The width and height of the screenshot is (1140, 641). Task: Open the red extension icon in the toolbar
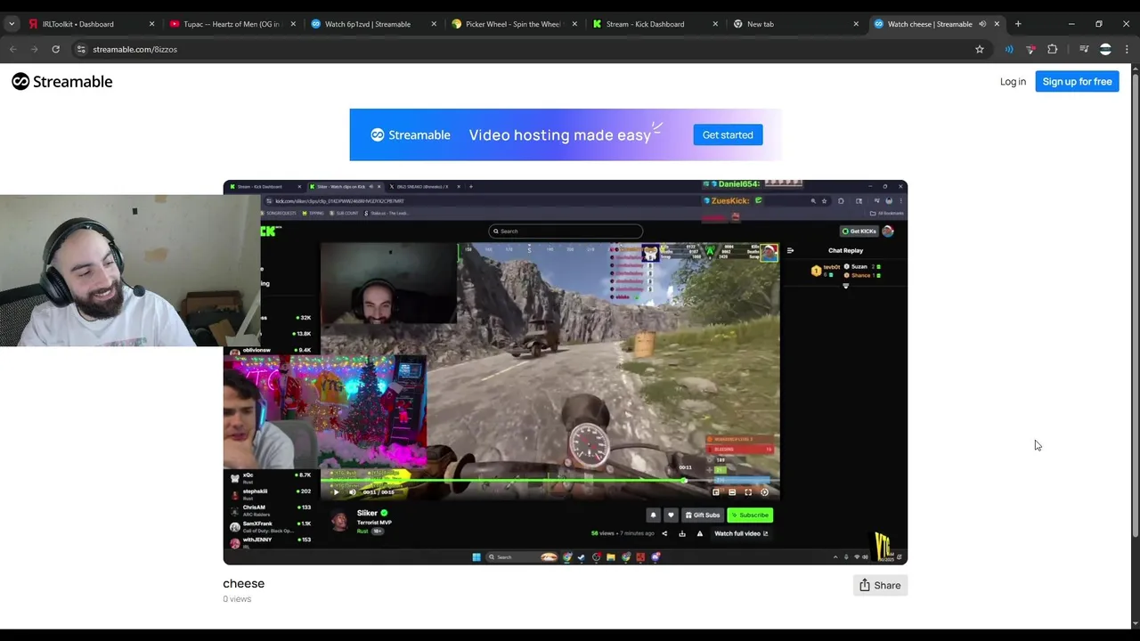click(1030, 49)
